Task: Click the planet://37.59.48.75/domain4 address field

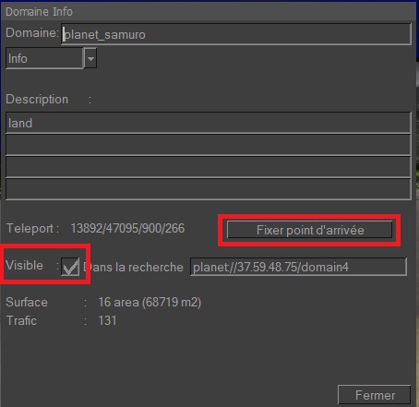Action: point(298,267)
